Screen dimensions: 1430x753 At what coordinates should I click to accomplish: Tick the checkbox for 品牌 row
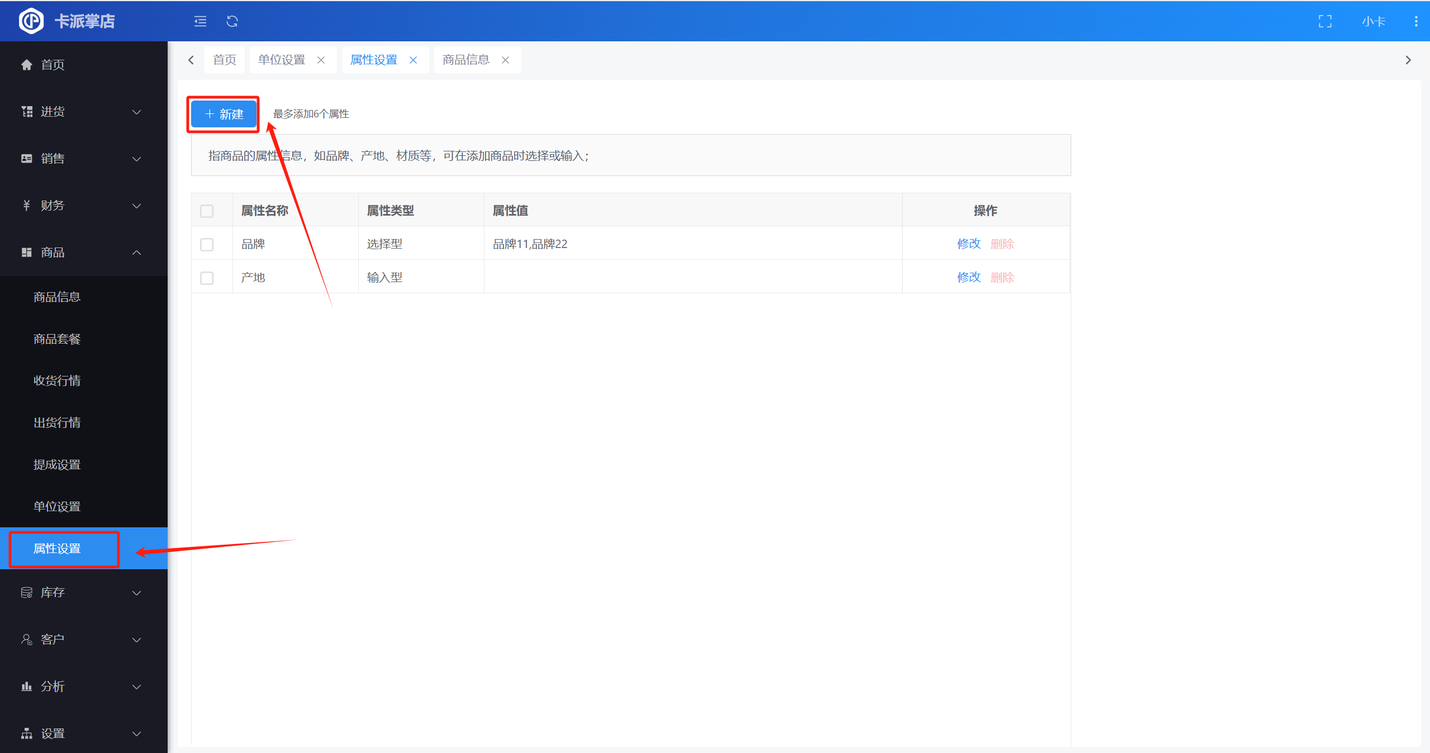tap(207, 244)
